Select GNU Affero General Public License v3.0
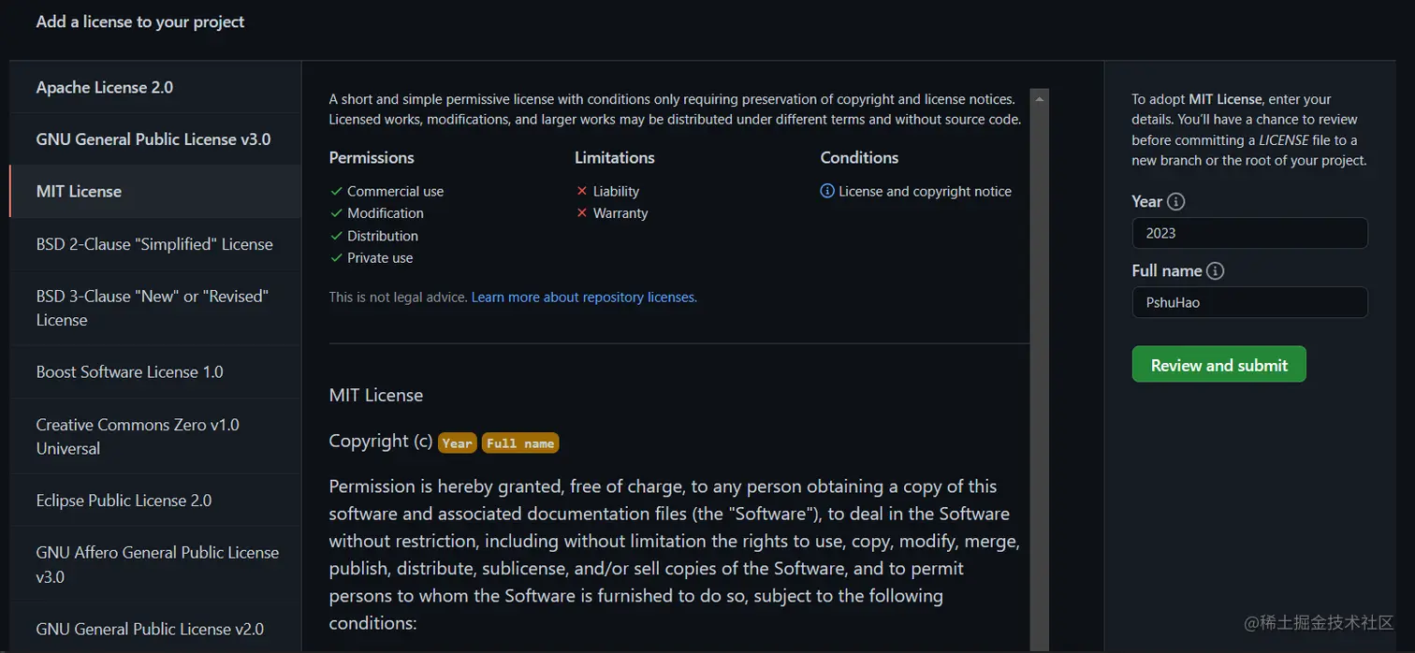Screen dimensions: 1415x653 point(157,564)
